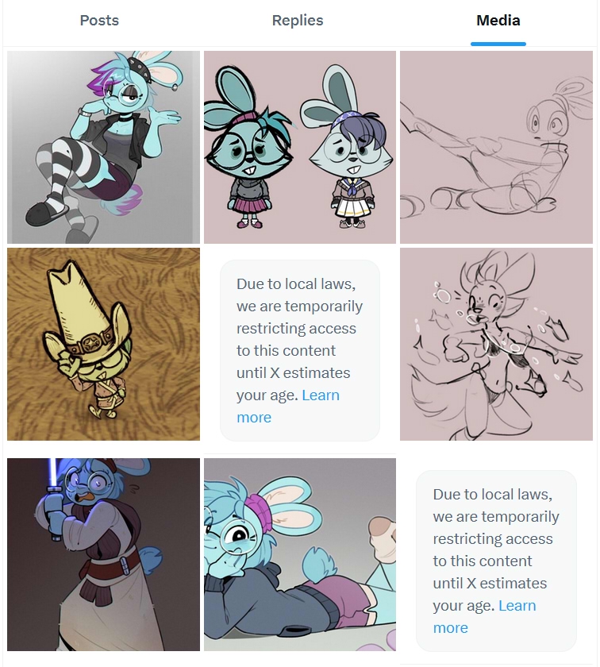Open the Replies tab

coord(298,21)
